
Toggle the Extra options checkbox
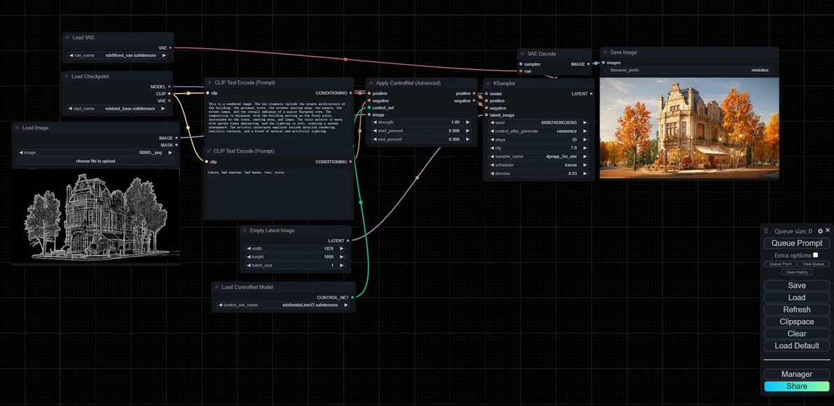pyautogui.click(x=815, y=255)
